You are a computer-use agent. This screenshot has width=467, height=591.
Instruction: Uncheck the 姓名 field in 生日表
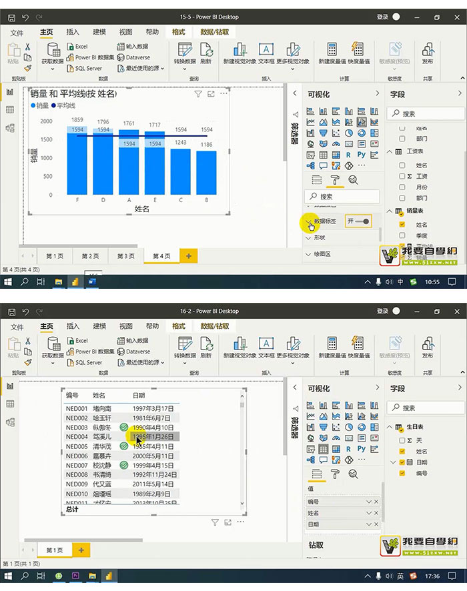click(x=402, y=452)
